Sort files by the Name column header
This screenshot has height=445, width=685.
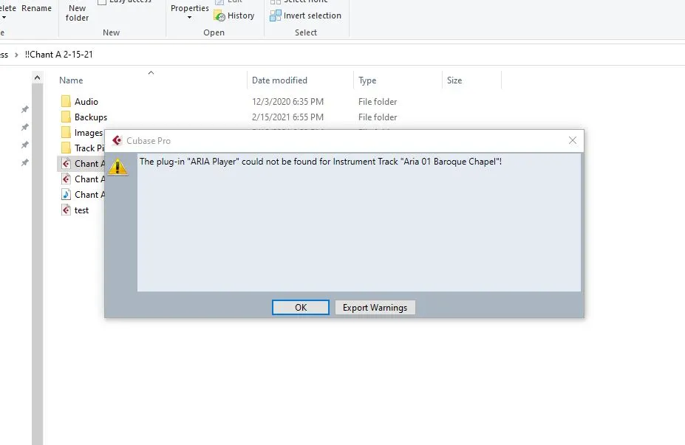[x=72, y=80]
